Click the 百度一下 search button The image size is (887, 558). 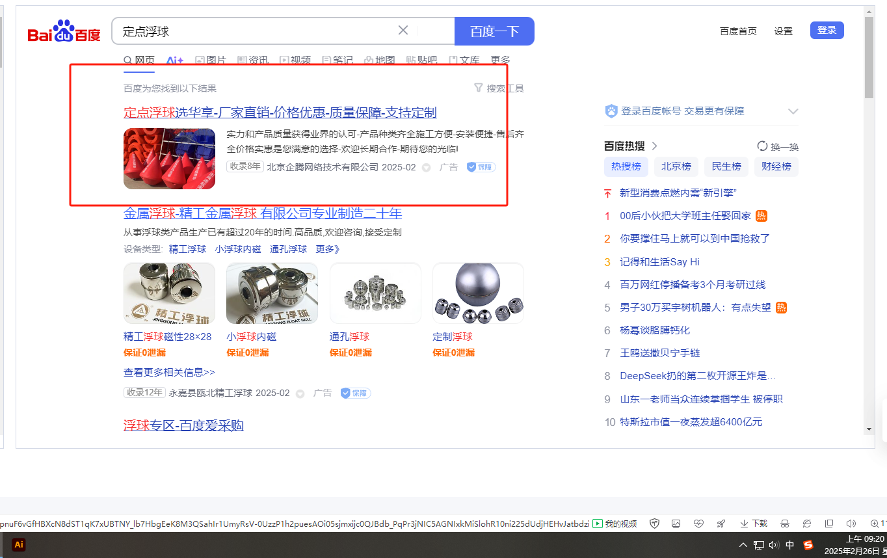[494, 31]
